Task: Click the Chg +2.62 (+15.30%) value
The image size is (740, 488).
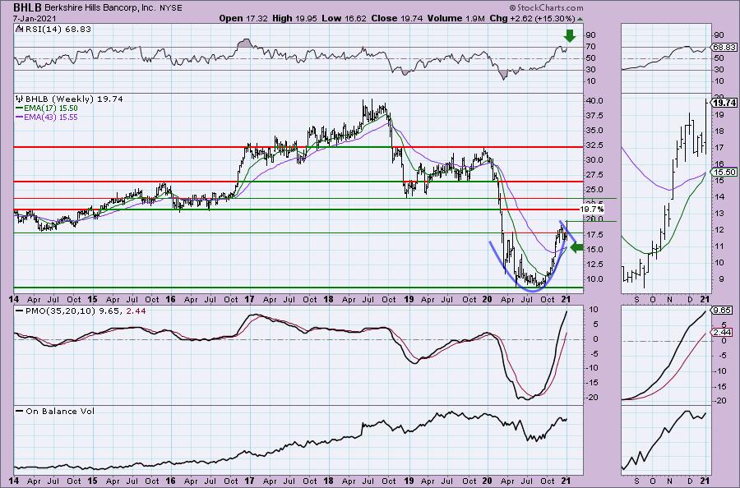Action: (531, 18)
